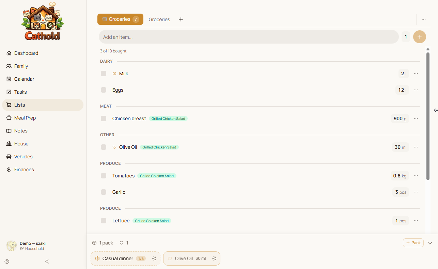438x269 pixels.
Task: Add a new list tab with plus
Action: [x=181, y=19]
